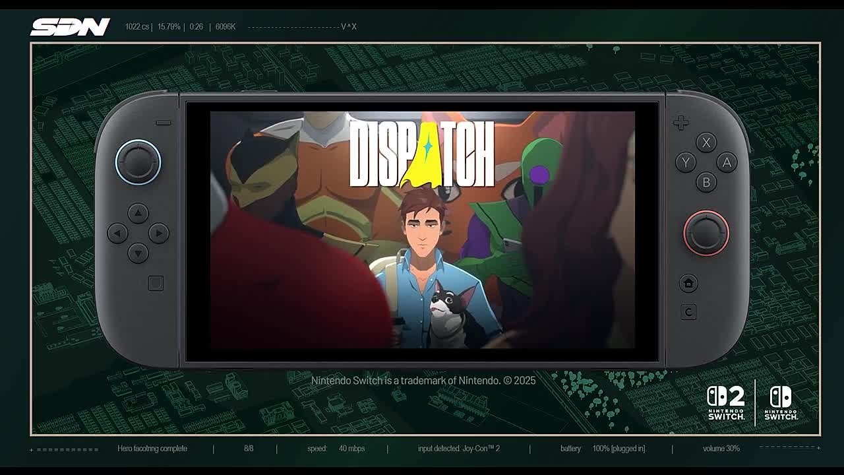Click the DISPATCH game title logo
This screenshot has width=844, height=475.
click(x=422, y=154)
